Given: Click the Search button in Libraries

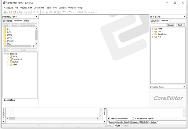Looking at the screenshot, I should (171, 25).
